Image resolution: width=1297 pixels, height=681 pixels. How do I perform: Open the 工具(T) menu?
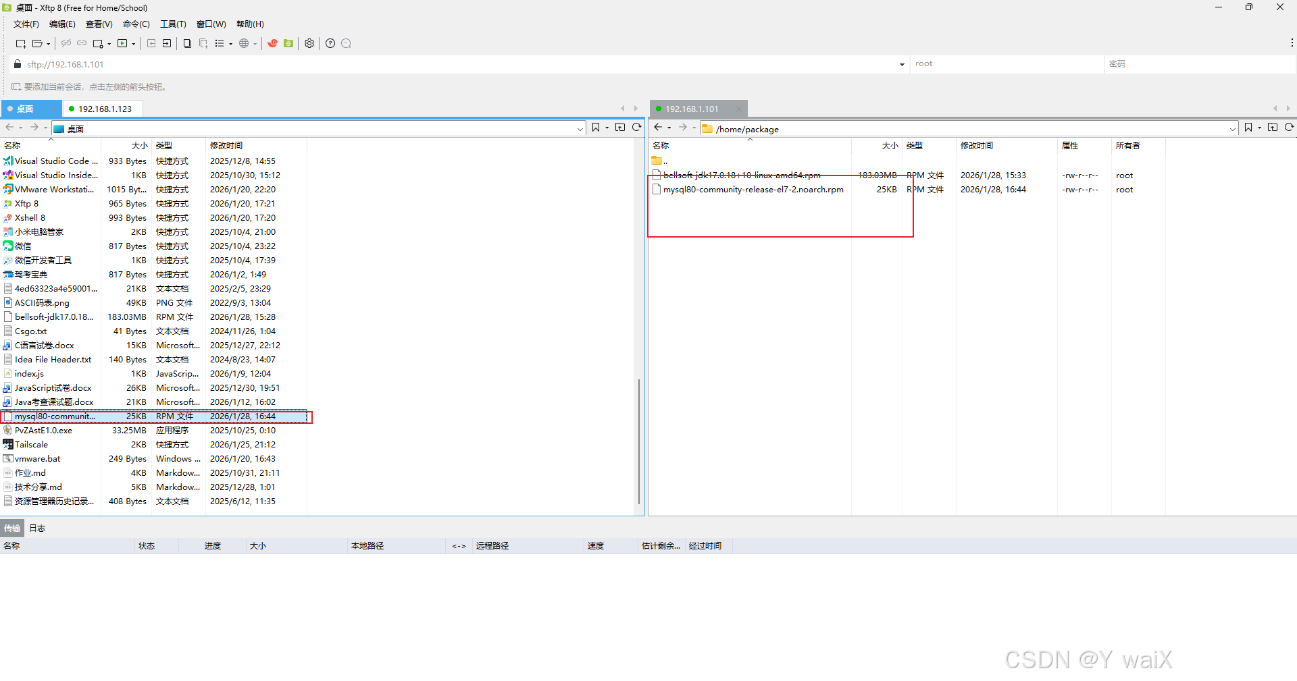(173, 24)
